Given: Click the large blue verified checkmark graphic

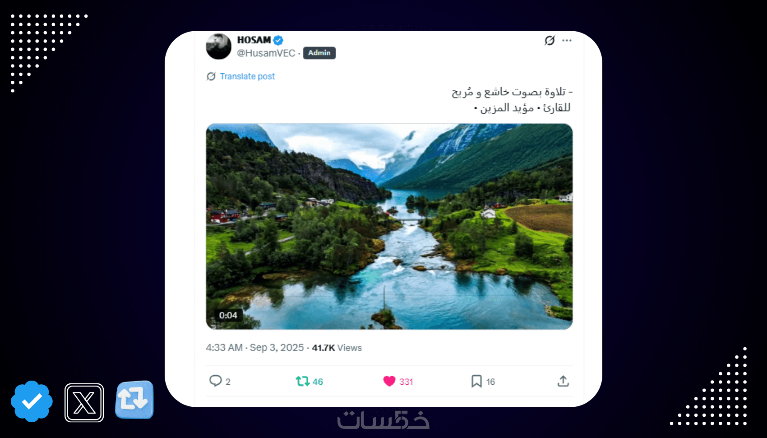Looking at the screenshot, I should [32, 401].
